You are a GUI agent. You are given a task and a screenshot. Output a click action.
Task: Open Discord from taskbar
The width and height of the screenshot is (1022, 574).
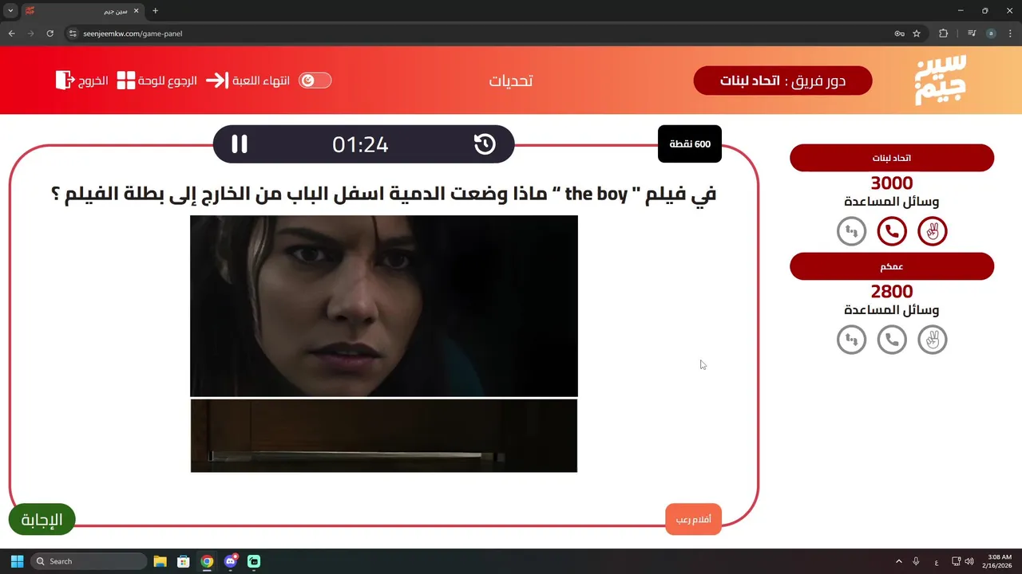230,561
